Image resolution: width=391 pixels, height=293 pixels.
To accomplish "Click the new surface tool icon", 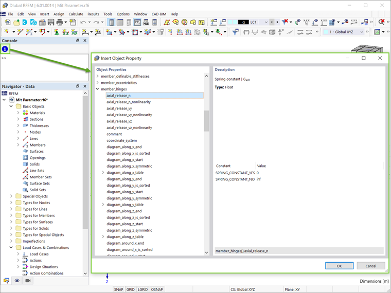I will click(109, 32).
